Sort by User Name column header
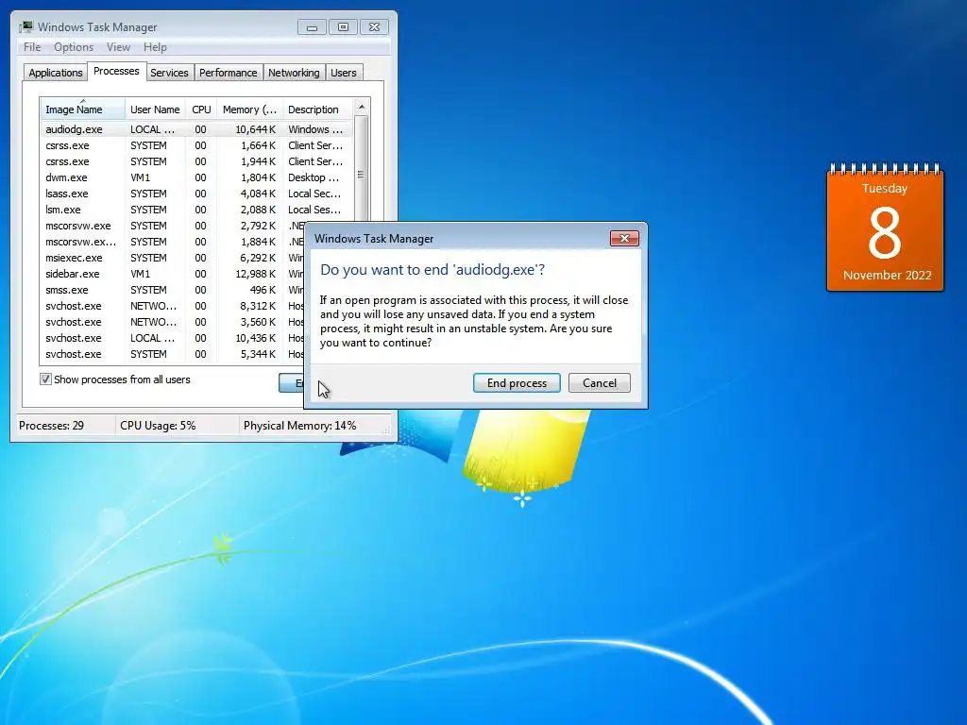This screenshot has height=725, width=967. pos(155,110)
